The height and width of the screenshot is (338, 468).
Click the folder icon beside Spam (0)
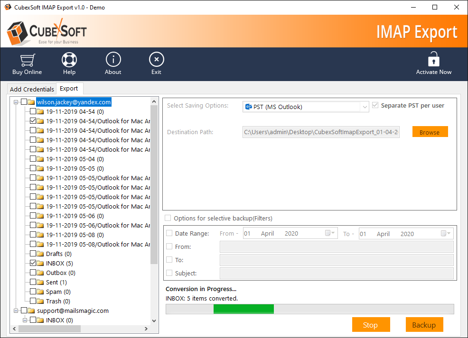[x=40, y=292]
